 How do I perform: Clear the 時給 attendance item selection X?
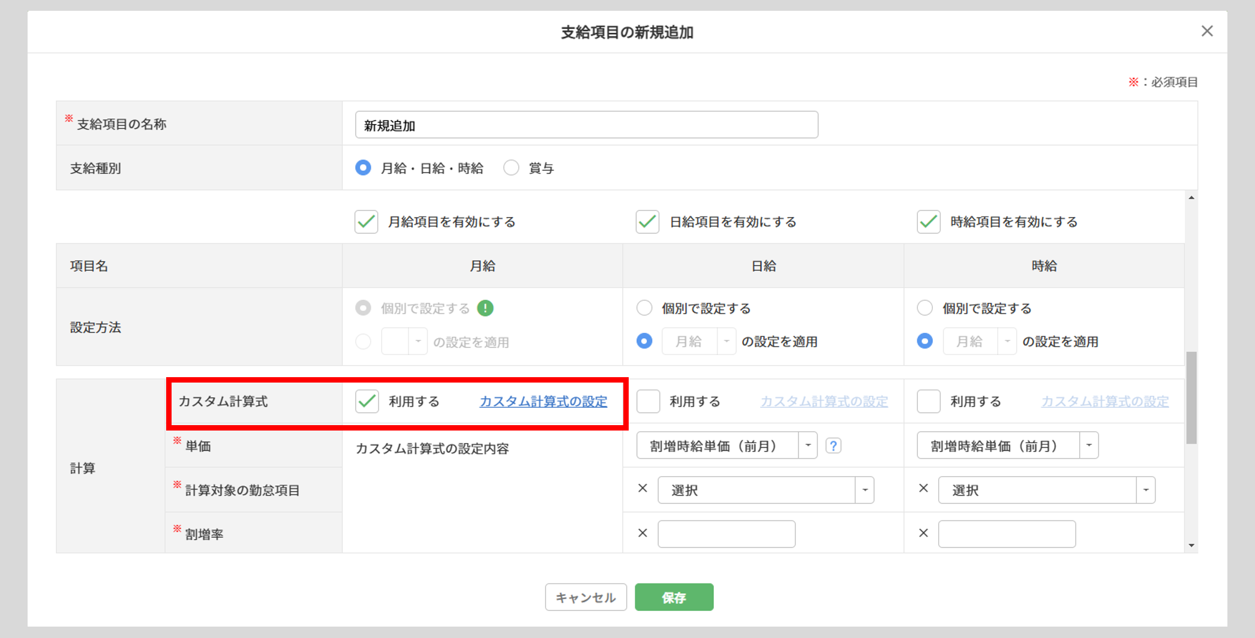923,489
